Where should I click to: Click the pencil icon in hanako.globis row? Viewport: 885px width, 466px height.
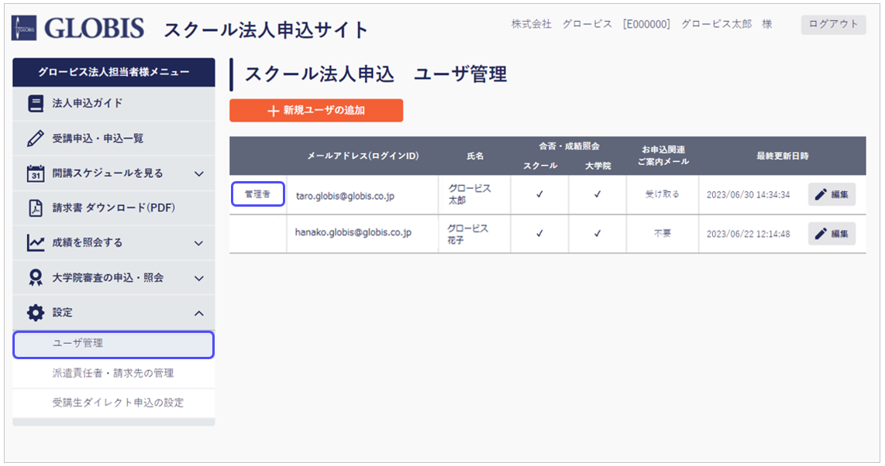click(x=821, y=233)
